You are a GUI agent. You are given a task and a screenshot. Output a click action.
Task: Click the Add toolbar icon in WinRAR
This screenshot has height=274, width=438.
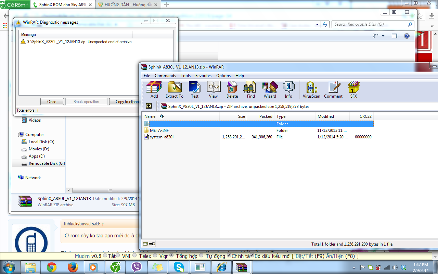(154, 90)
